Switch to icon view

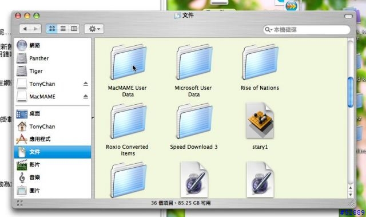52,29
